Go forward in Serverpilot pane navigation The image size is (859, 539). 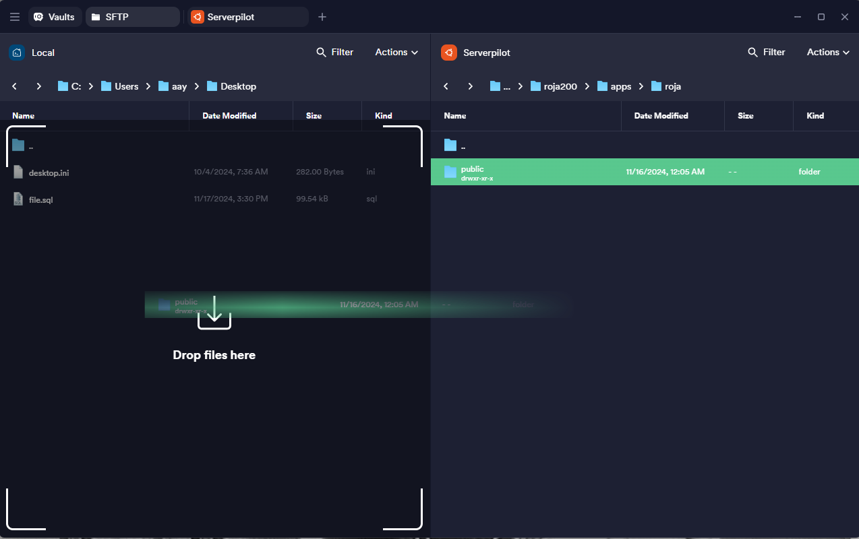[471, 86]
